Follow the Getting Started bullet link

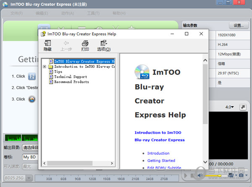point(161,161)
